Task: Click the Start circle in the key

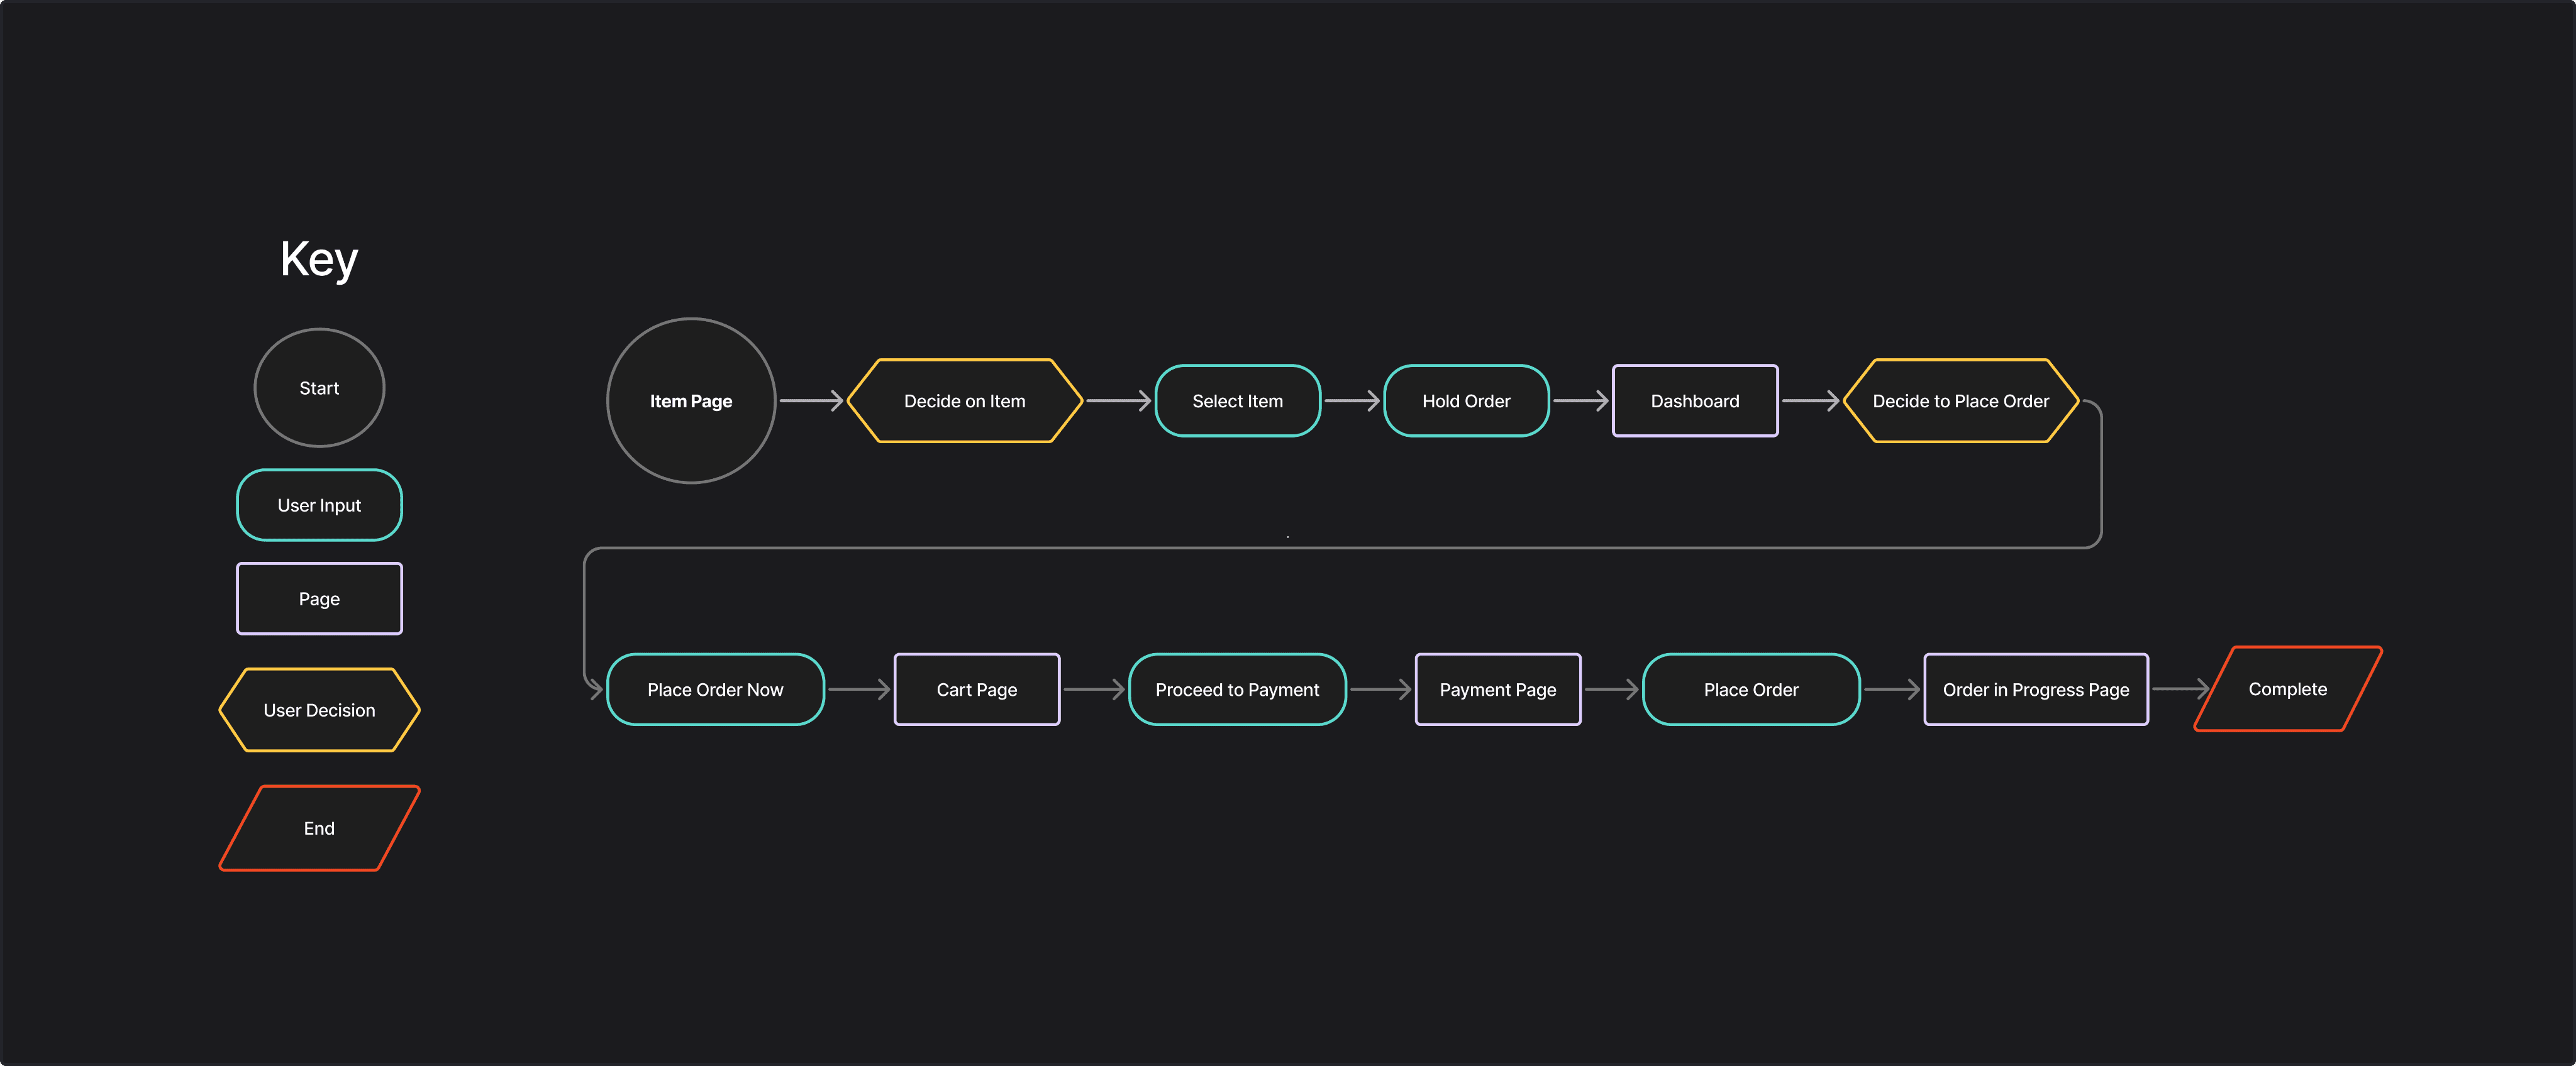Action: [x=319, y=388]
